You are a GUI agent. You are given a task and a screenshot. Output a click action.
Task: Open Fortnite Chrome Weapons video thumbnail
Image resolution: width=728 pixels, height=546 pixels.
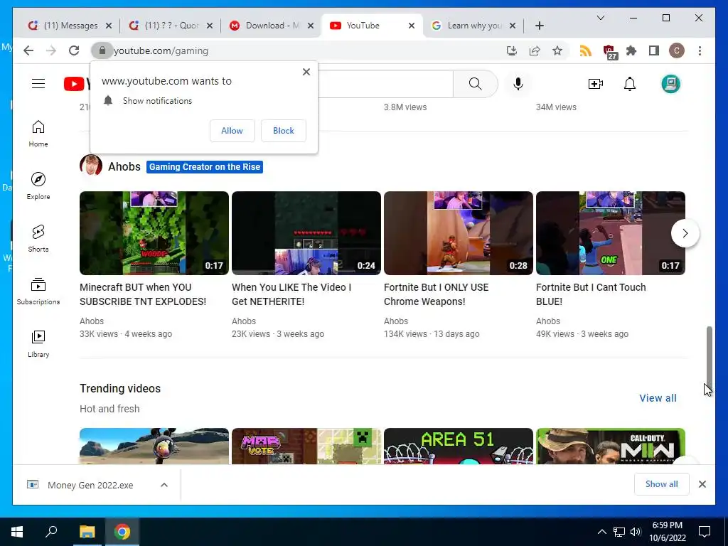click(x=459, y=233)
